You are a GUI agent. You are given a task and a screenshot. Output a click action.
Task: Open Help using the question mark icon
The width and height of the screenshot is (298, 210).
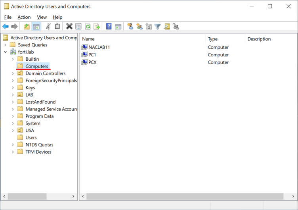(109, 27)
